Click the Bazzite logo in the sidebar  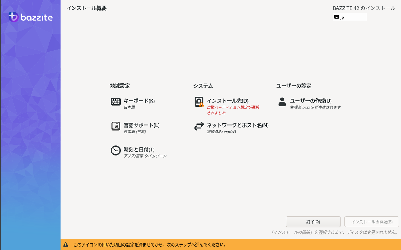30,17
